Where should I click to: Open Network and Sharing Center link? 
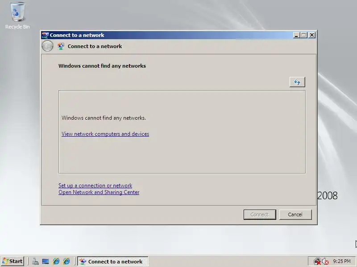pos(99,192)
